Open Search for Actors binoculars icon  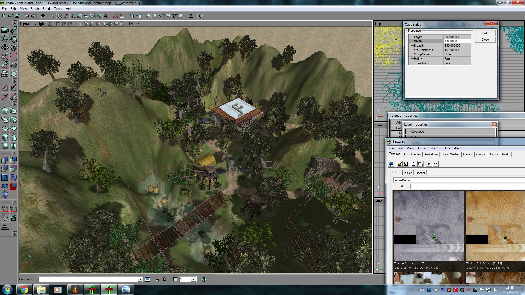coord(43,16)
